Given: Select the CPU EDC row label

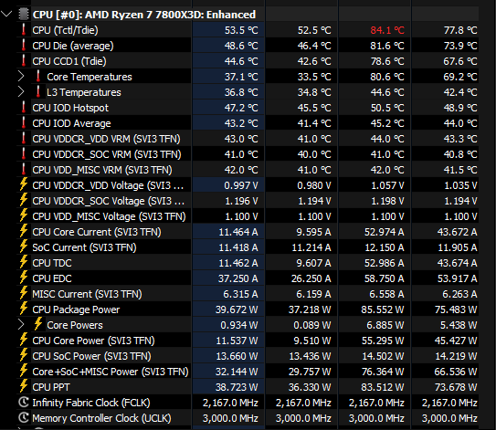Looking at the screenshot, I should tap(52, 278).
